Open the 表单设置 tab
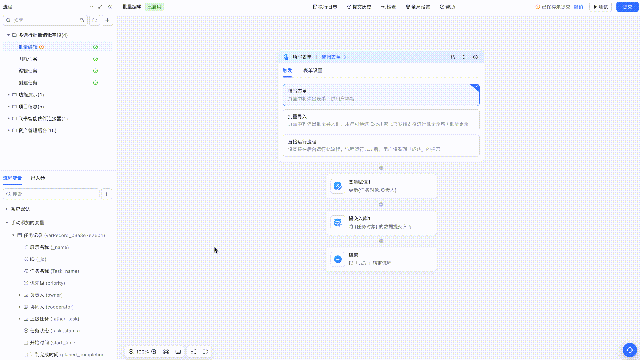The width and height of the screenshot is (640, 360). point(313,71)
